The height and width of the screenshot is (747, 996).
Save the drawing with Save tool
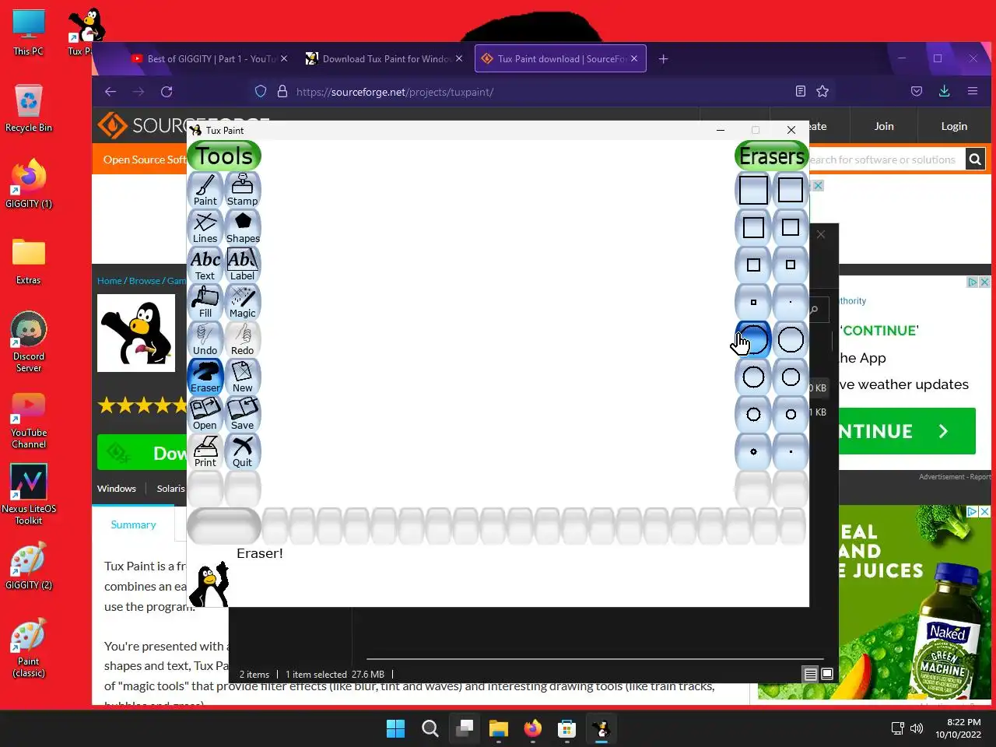pos(243,414)
